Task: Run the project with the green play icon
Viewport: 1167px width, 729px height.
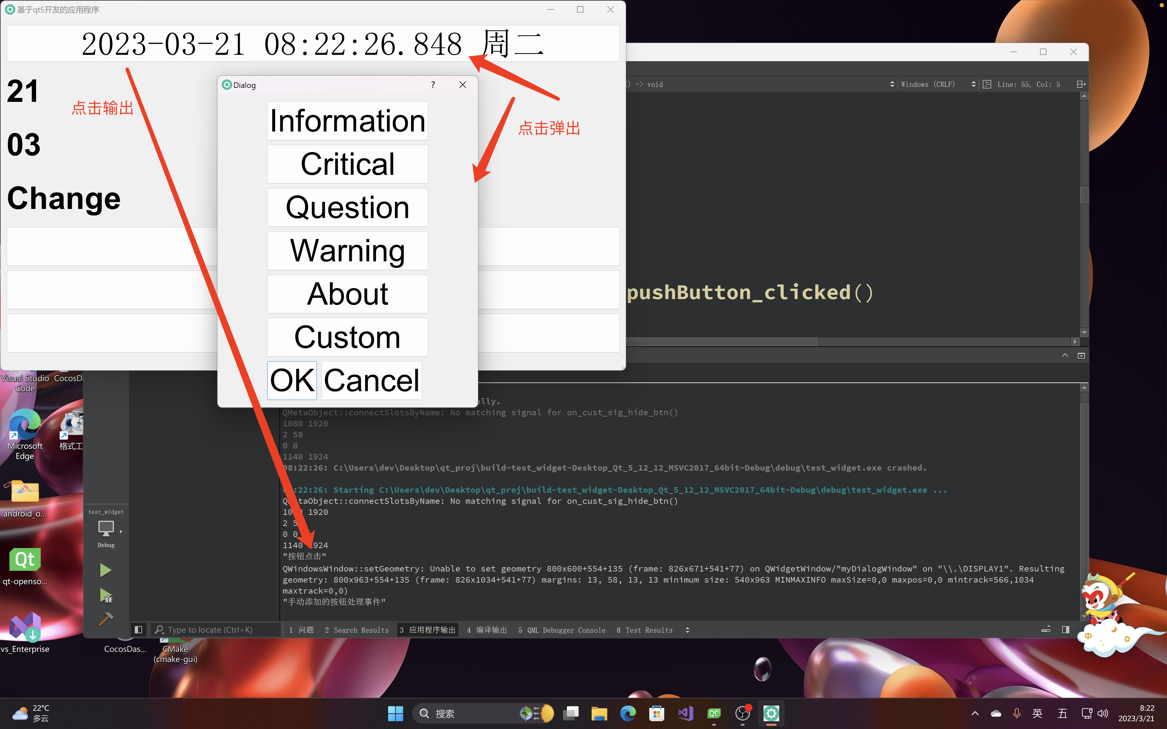Action: pos(105,570)
